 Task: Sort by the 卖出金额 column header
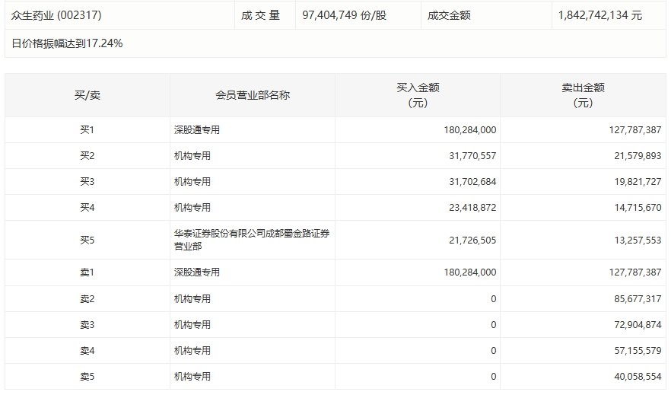click(x=583, y=95)
